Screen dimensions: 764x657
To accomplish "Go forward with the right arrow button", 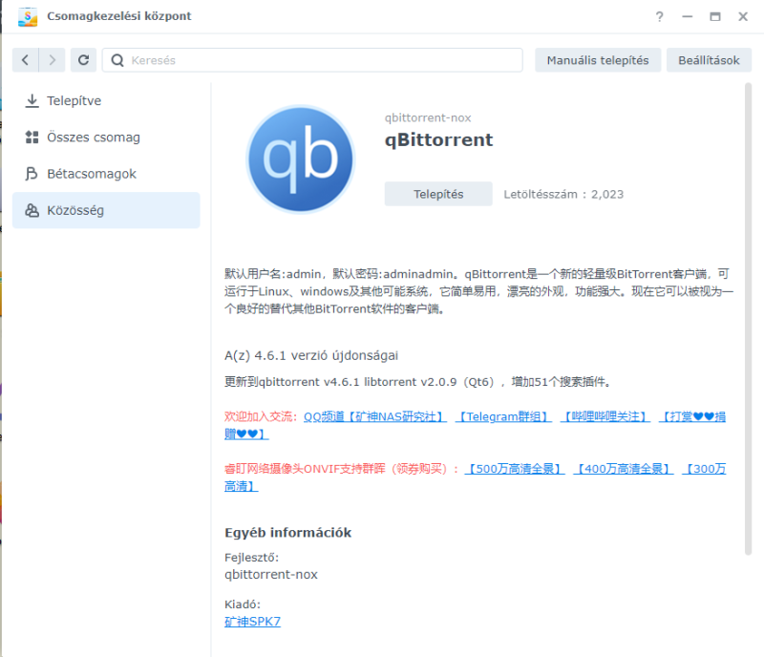I will tap(53, 60).
